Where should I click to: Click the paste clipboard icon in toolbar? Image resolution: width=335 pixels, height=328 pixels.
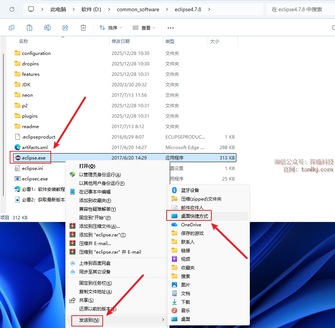(x=30, y=28)
